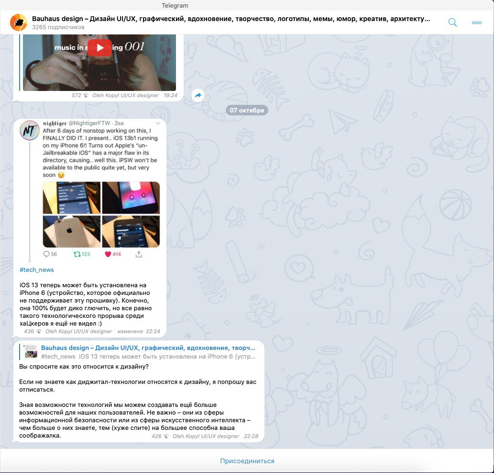This screenshot has width=494, height=473.
Task: Click the 22:24 изменено timestamp
Action: (139, 331)
